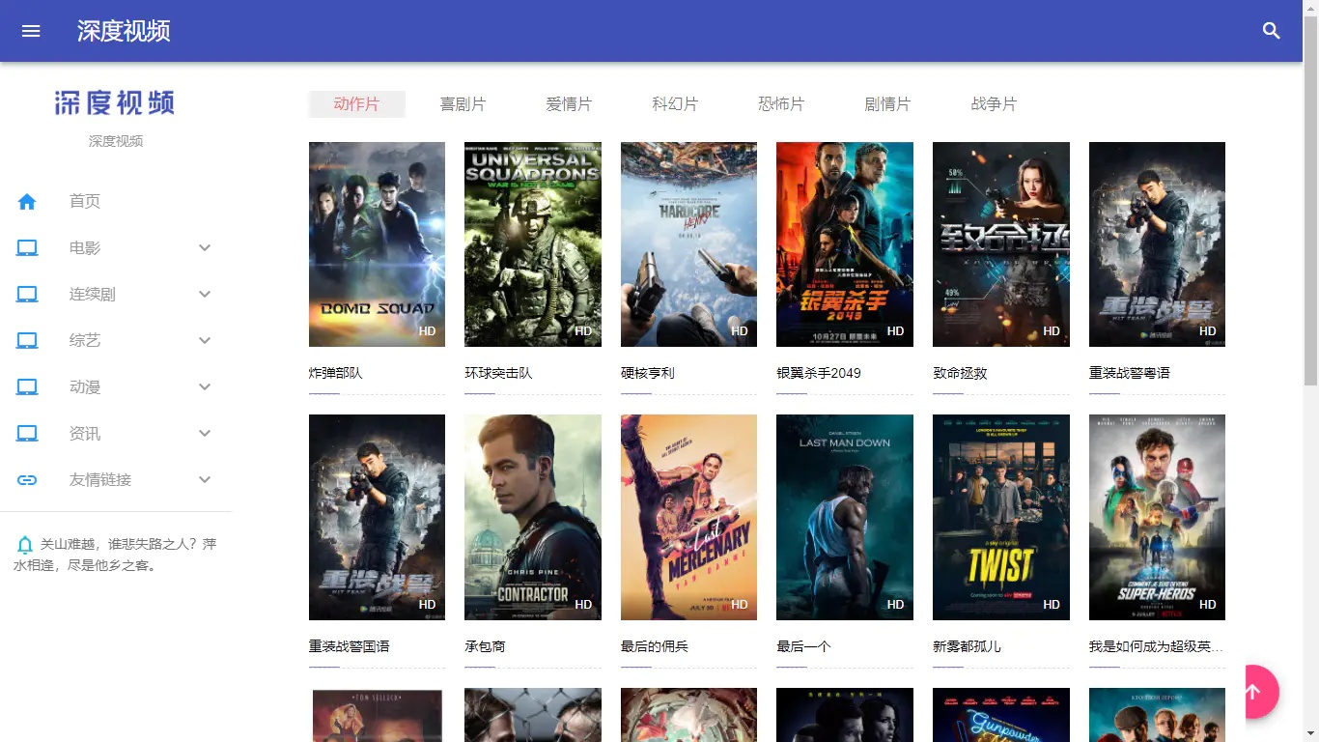
Task: Select the 动作片 tab
Action: click(356, 104)
